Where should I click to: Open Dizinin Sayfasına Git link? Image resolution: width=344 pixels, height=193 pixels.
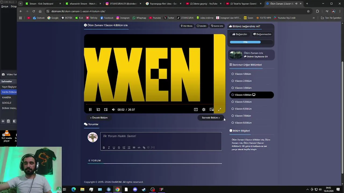[x=256, y=57]
